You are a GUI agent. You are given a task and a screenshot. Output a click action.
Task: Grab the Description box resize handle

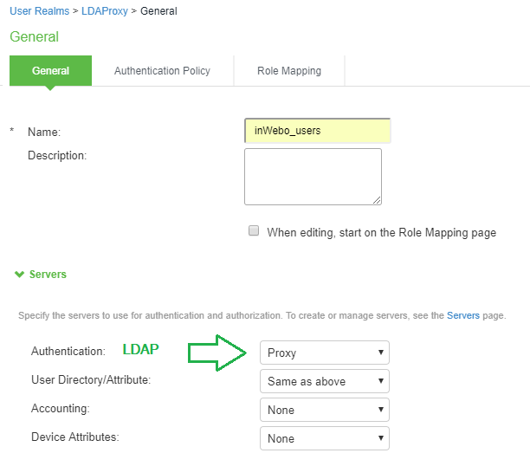tap(377, 200)
